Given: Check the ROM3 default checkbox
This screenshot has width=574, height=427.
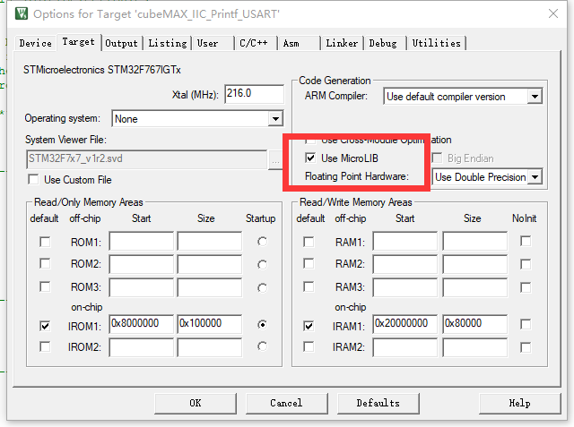Looking at the screenshot, I should pyautogui.click(x=45, y=286).
